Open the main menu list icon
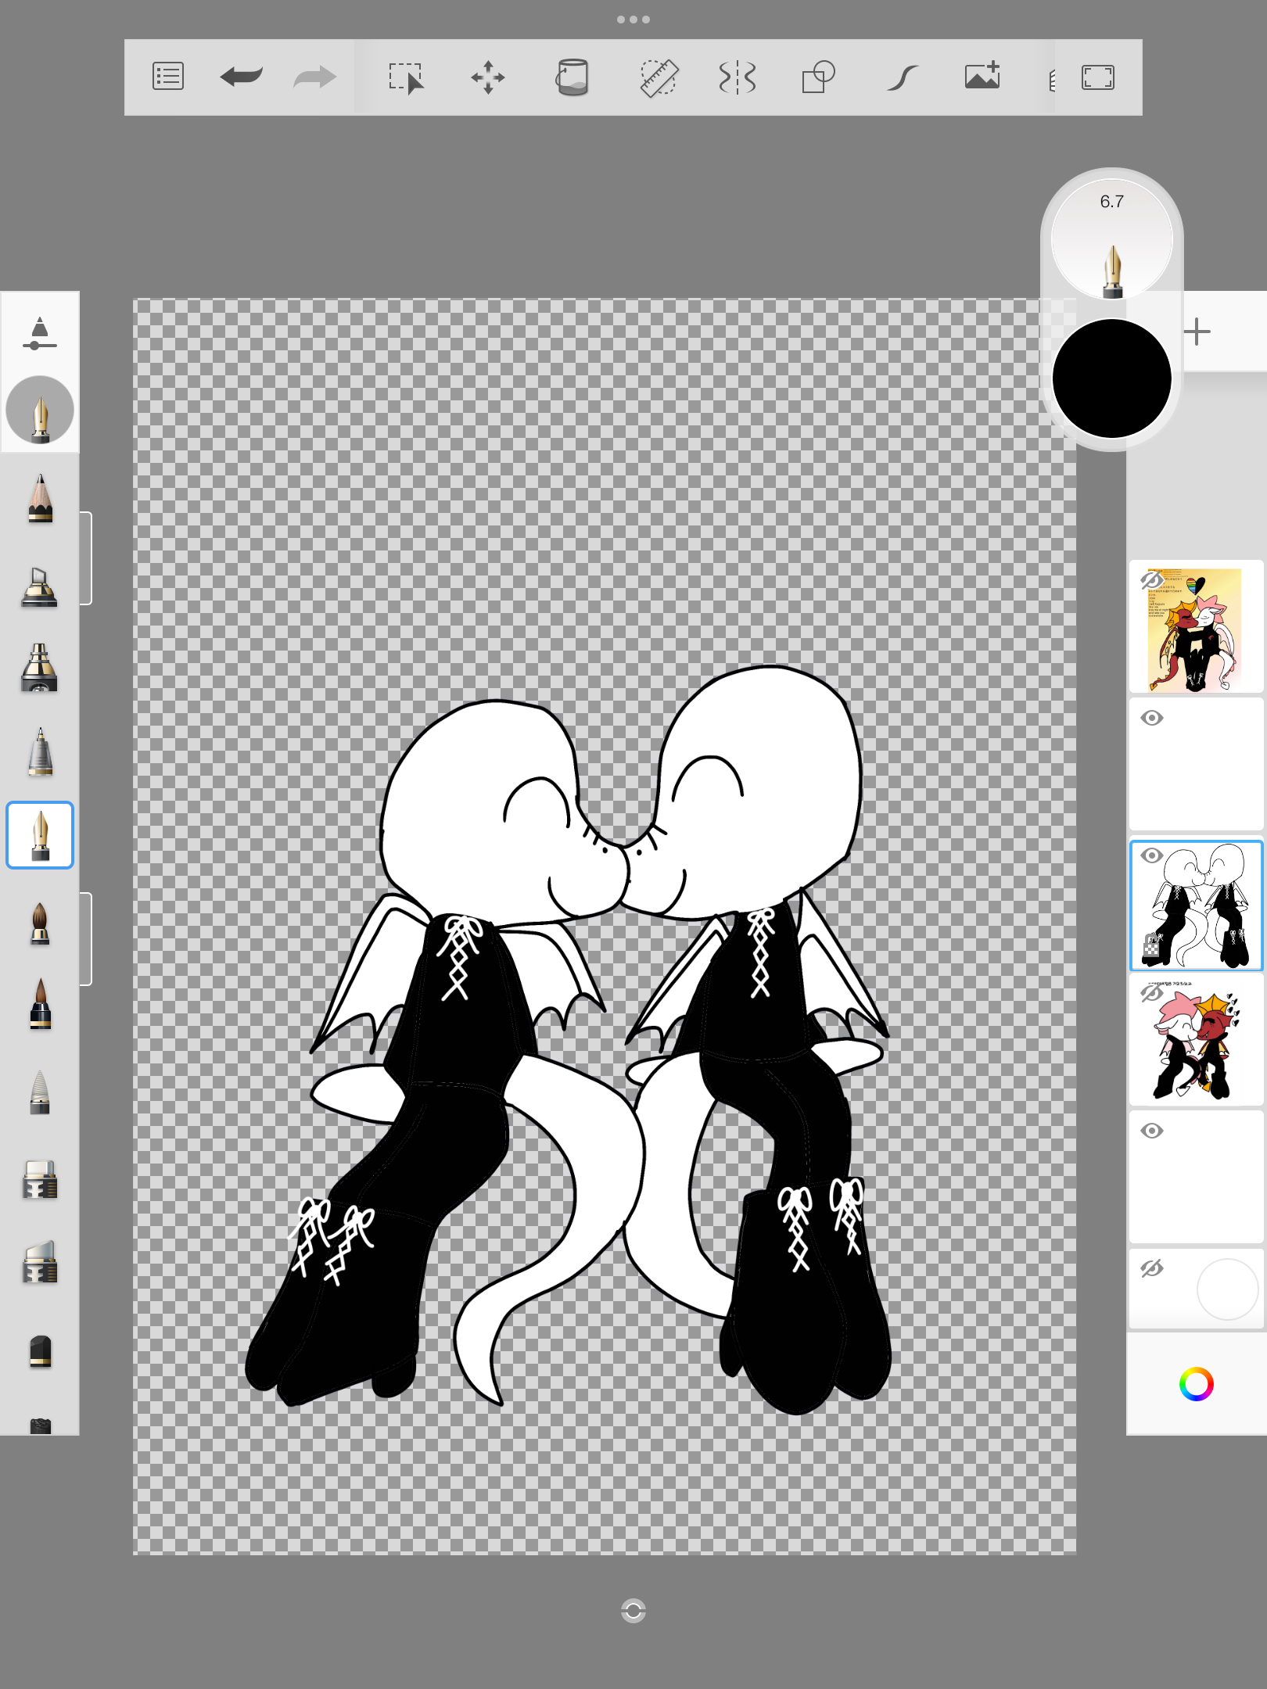The height and width of the screenshot is (1689, 1267). click(x=168, y=77)
